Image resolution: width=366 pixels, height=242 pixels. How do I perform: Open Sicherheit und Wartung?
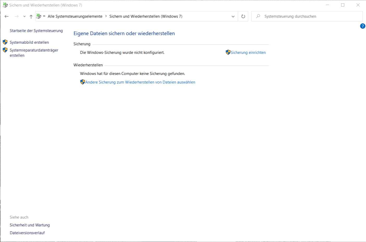point(30,225)
